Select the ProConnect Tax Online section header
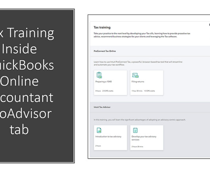This screenshot has width=210, height=175. (105, 51)
